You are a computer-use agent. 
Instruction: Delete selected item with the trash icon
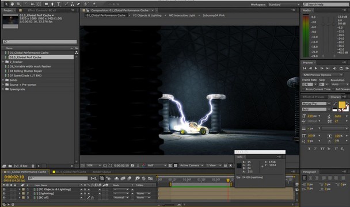pos(33,166)
